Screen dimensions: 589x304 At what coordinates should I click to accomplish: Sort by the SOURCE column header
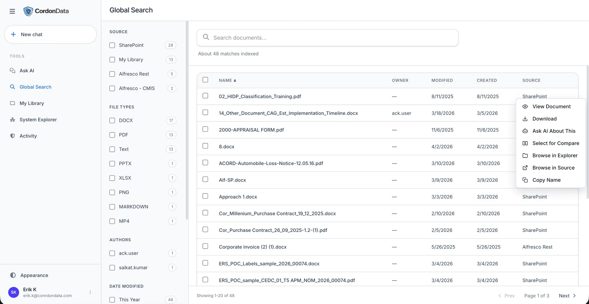click(x=531, y=80)
